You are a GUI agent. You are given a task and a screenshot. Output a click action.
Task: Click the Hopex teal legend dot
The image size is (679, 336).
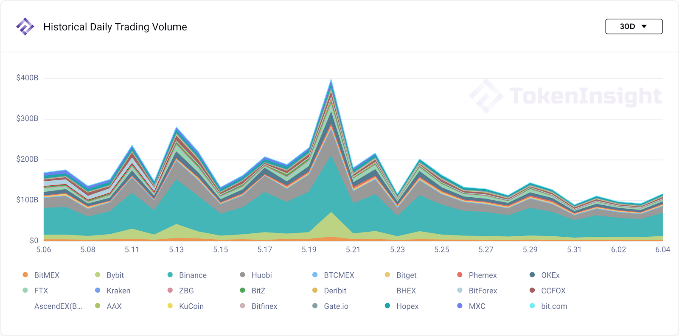point(387,305)
